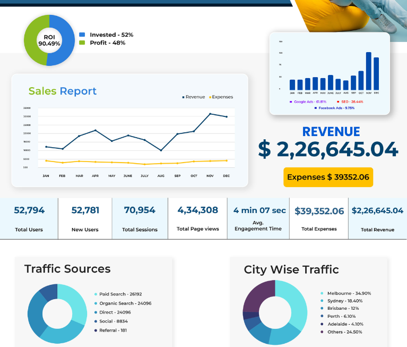
Task: Select the Avg. Engagement Time card
Action: coord(258,218)
